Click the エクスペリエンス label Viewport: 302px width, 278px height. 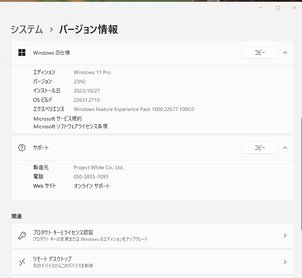click(49, 109)
